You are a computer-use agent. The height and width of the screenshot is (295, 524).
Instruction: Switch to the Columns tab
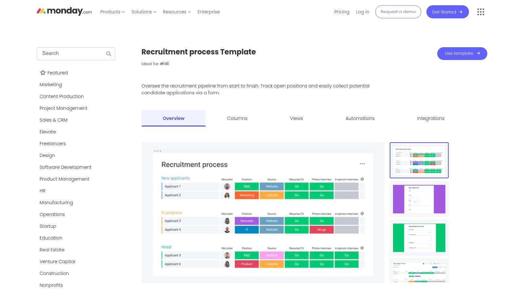237,118
